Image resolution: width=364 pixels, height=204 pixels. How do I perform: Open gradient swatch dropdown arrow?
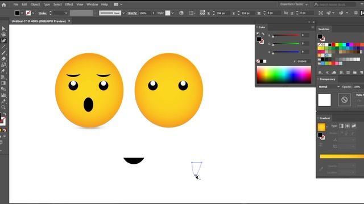[327, 127]
